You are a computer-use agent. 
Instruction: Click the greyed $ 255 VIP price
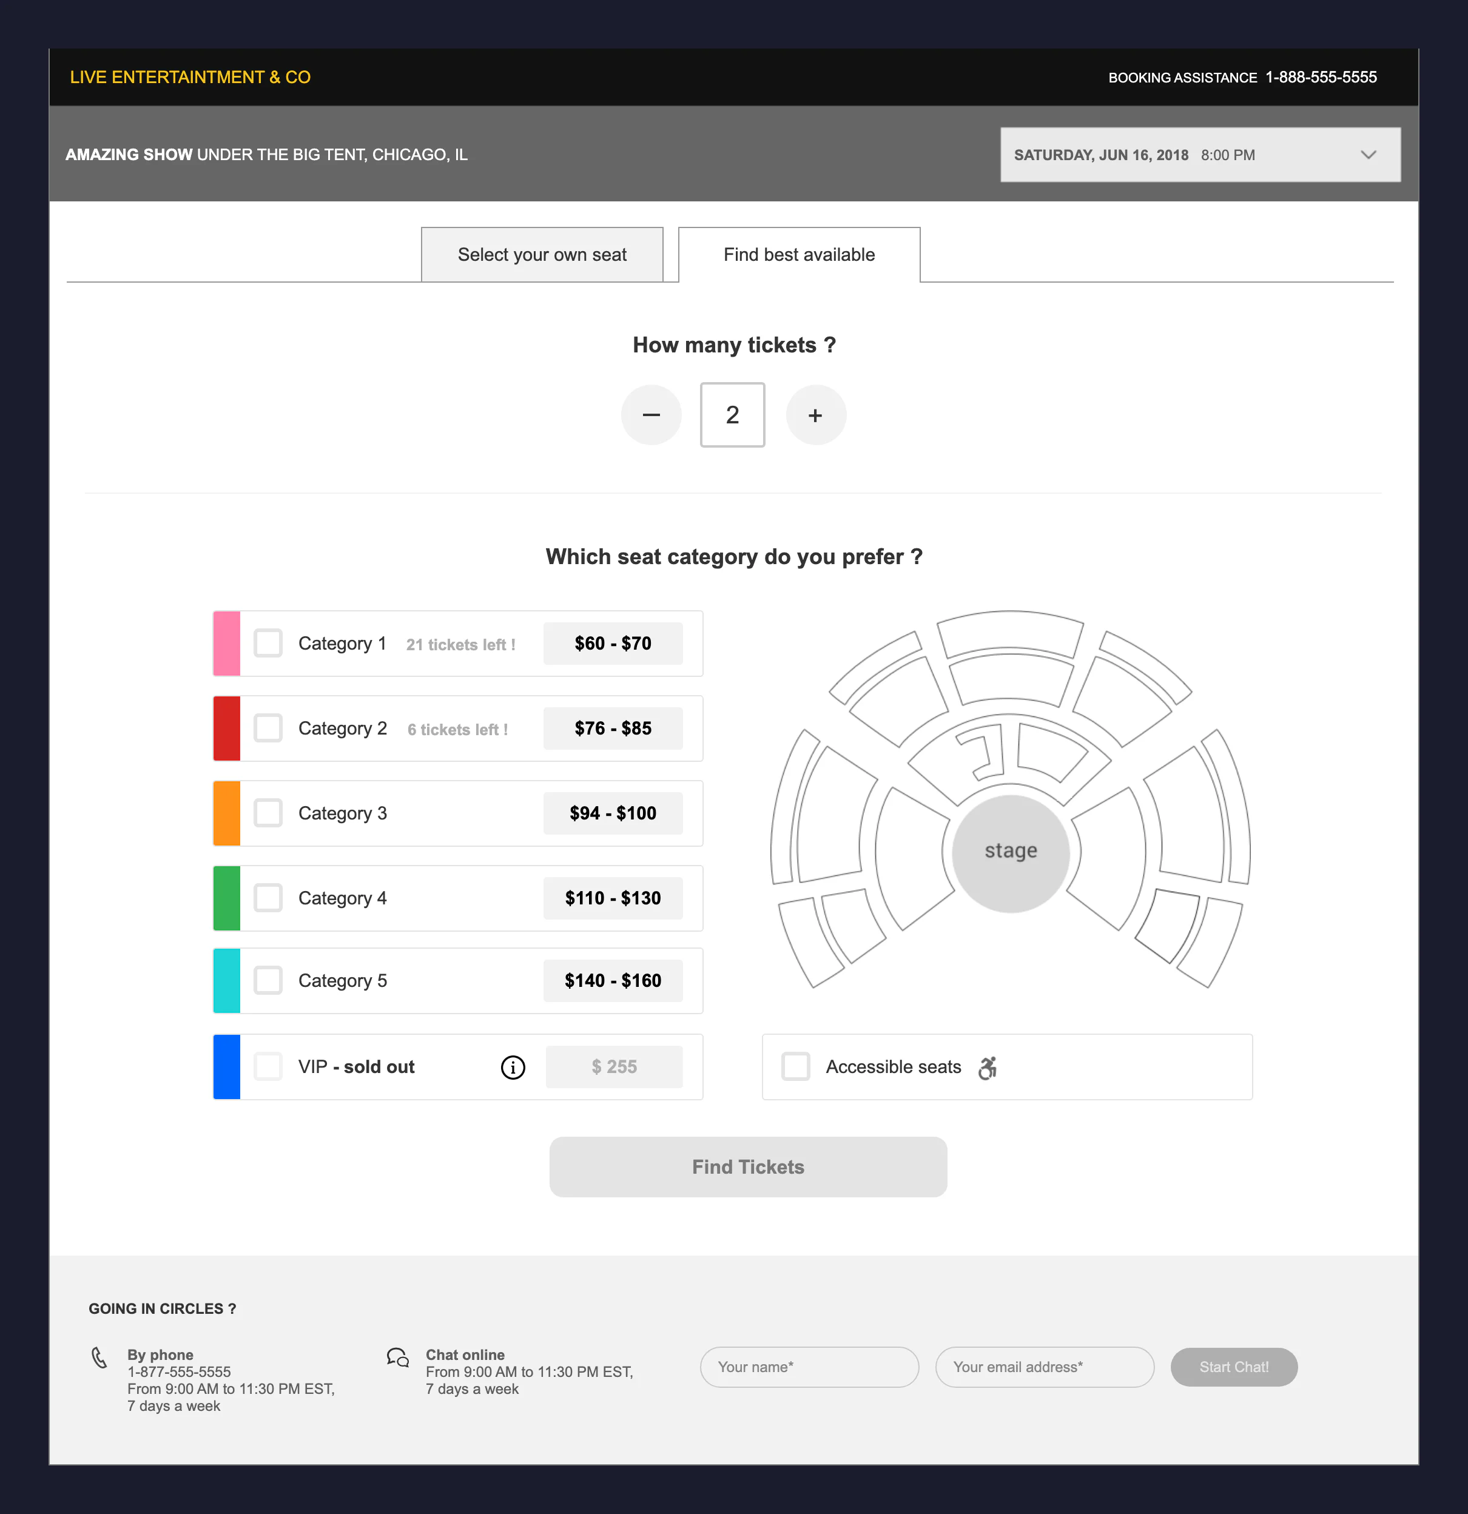pyautogui.click(x=614, y=1067)
